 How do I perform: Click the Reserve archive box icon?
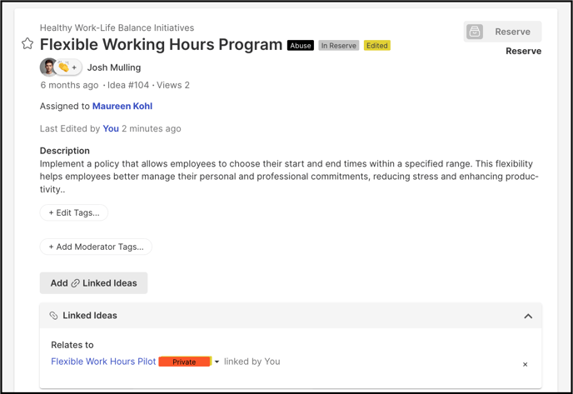[x=475, y=32]
